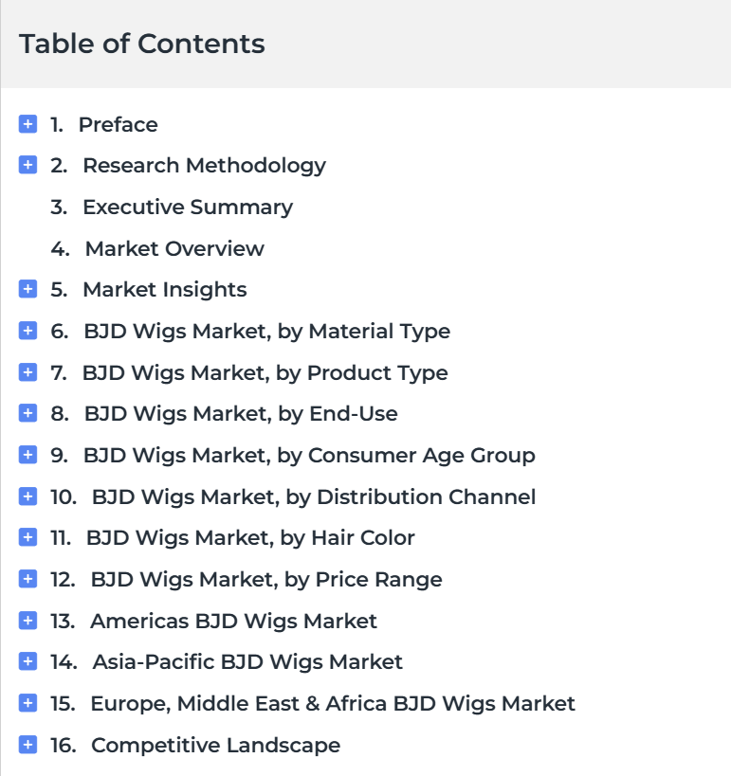Expand the Preface section plus icon

[x=27, y=124]
